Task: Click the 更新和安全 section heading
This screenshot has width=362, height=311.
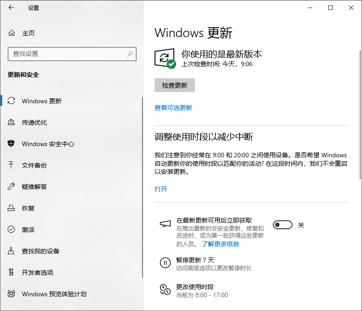Action: click(x=23, y=75)
